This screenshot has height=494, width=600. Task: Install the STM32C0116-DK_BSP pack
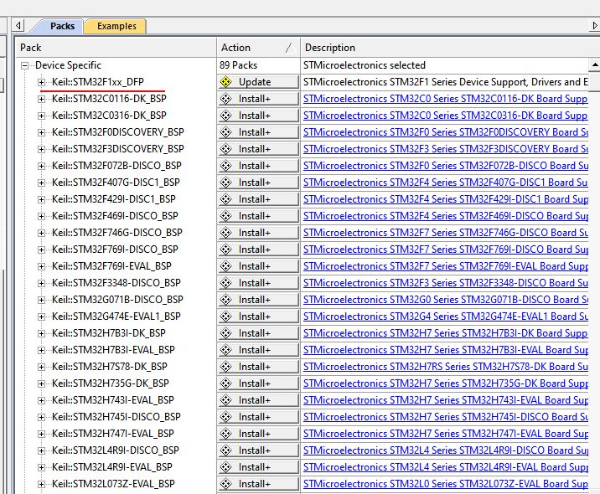[259, 99]
